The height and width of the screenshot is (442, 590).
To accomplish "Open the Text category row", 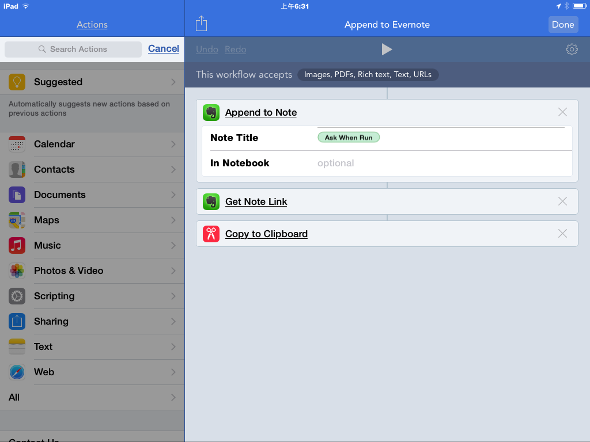I will tap(92, 346).
